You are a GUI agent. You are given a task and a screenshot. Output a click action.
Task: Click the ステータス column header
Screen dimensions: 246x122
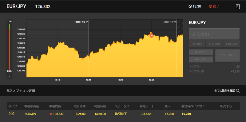point(122,106)
